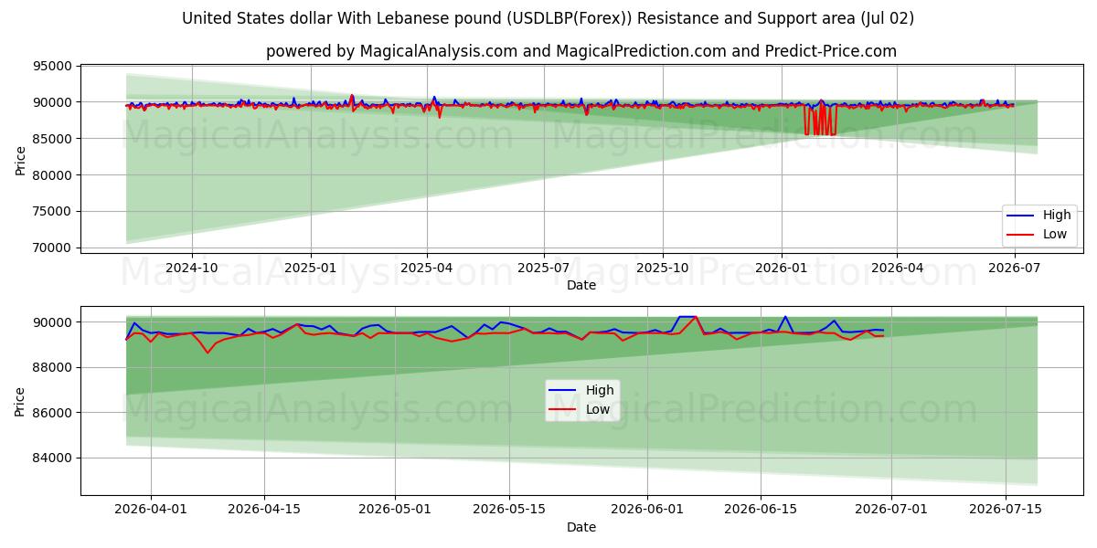
Task: Click the 95000 y-axis label
Action: coord(52,66)
